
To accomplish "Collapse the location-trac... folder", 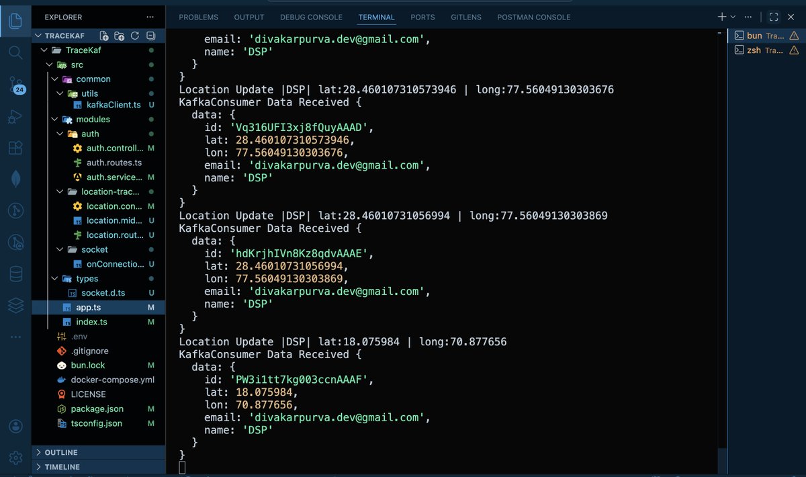I will point(60,192).
